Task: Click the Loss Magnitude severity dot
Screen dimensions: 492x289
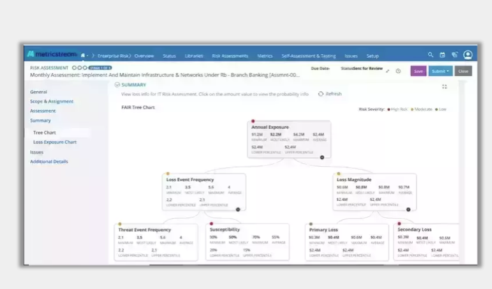Action: pyautogui.click(x=339, y=173)
